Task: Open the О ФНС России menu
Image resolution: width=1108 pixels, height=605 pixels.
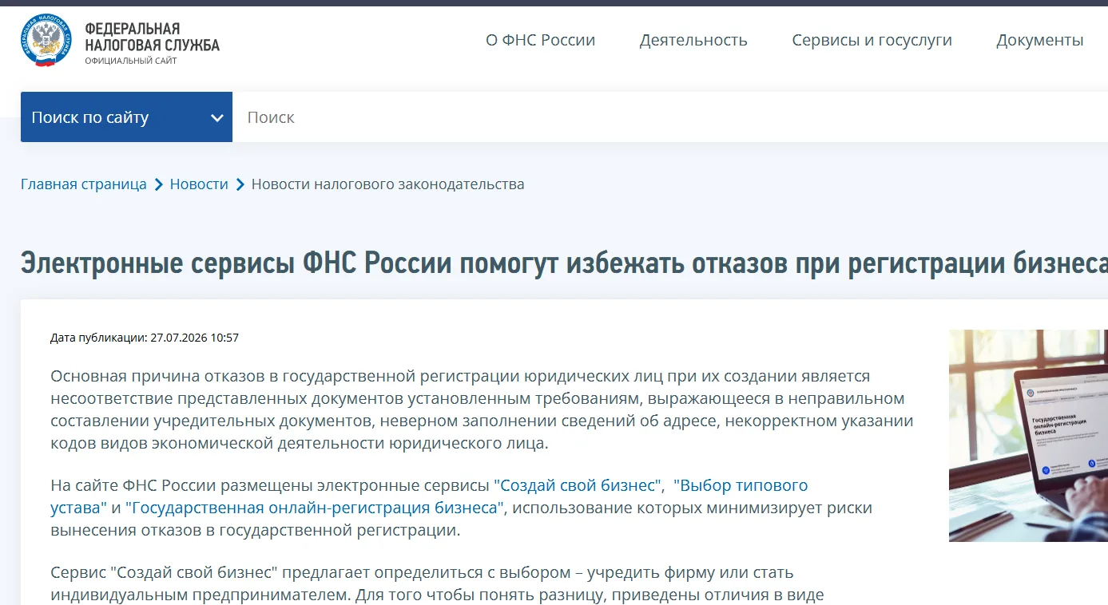Action: click(x=540, y=40)
